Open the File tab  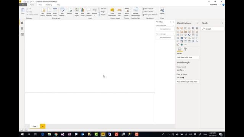[x=23, y=5]
